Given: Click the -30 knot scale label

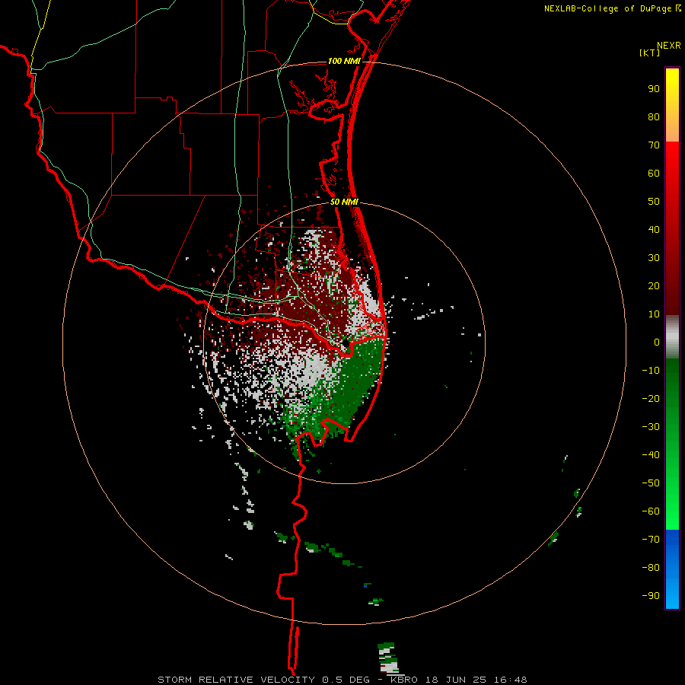Looking at the screenshot, I should [651, 427].
